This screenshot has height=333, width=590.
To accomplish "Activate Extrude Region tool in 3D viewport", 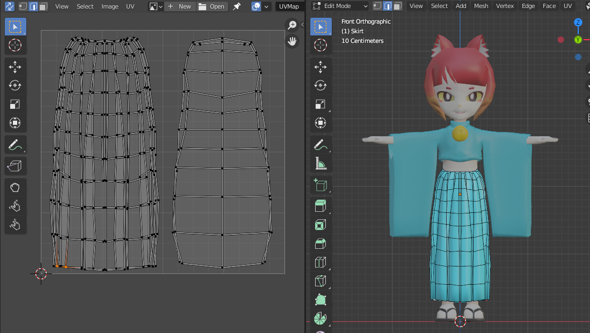I will (321, 206).
